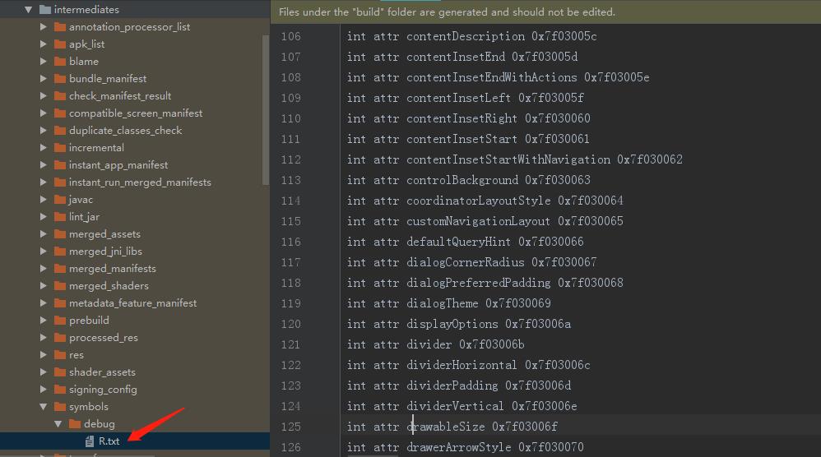The width and height of the screenshot is (821, 457).
Task: Click dividerHorizontal on line 122
Action: point(462,365)
